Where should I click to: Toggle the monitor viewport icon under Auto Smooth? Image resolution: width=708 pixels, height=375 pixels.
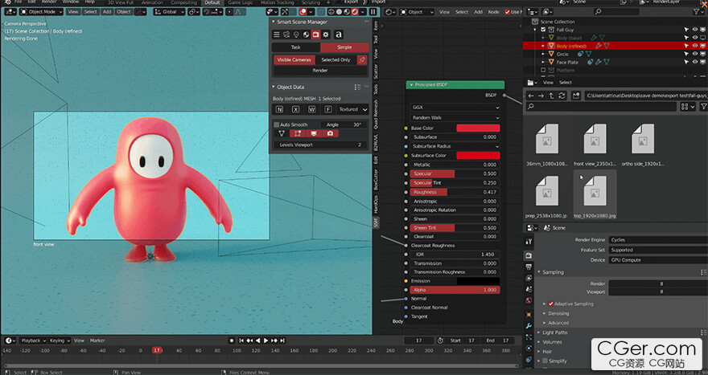click(314, 133)
